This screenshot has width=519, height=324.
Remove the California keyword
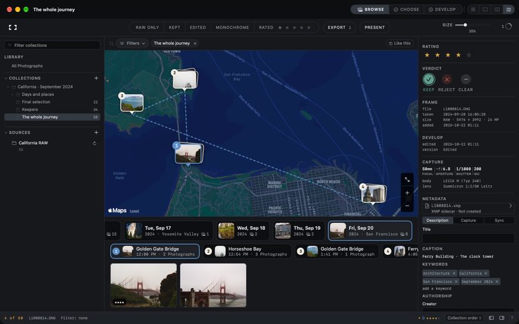click(485, 274)
